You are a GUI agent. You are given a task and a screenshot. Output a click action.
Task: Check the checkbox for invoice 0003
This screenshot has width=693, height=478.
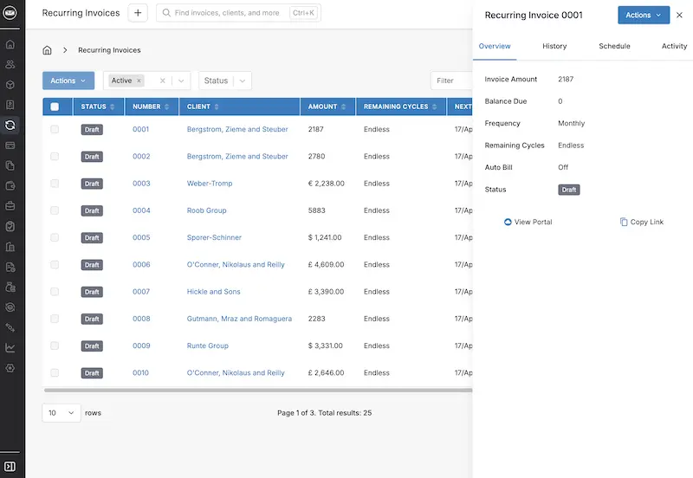[55, 184]
